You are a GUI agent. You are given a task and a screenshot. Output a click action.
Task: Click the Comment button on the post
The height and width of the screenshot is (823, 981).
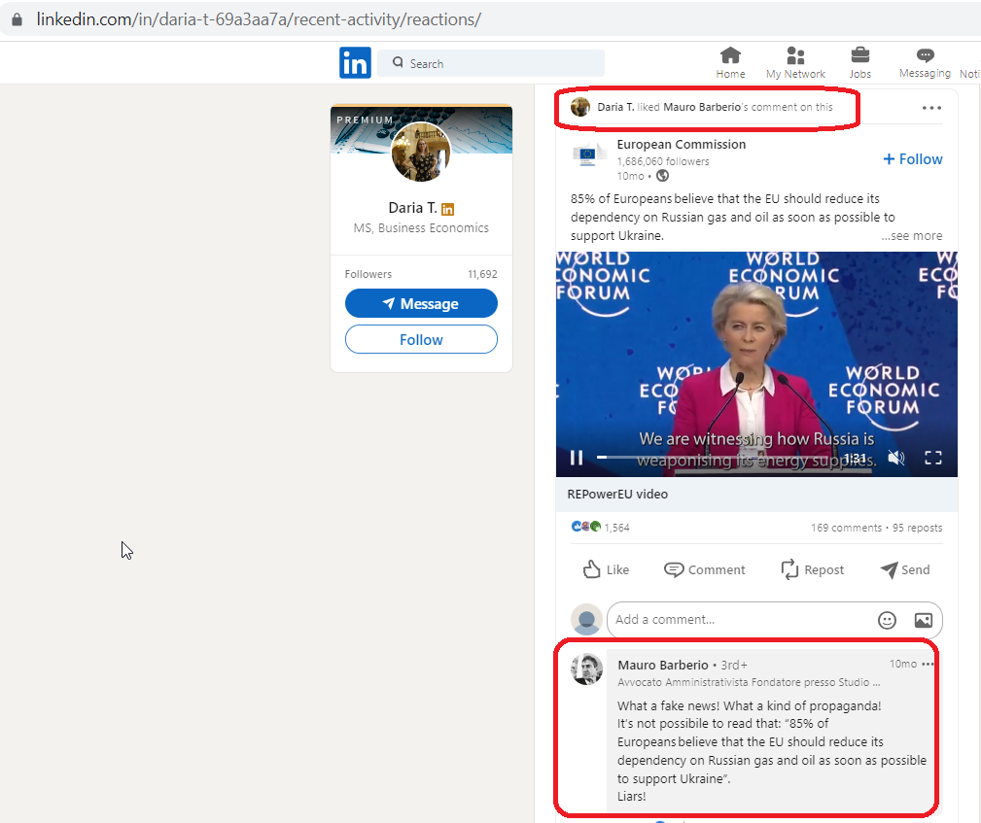705,569
